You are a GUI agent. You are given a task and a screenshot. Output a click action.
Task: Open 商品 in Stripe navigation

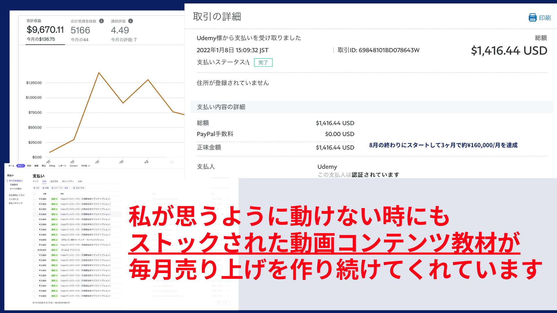pyautogui.click(x=44, y=166)
